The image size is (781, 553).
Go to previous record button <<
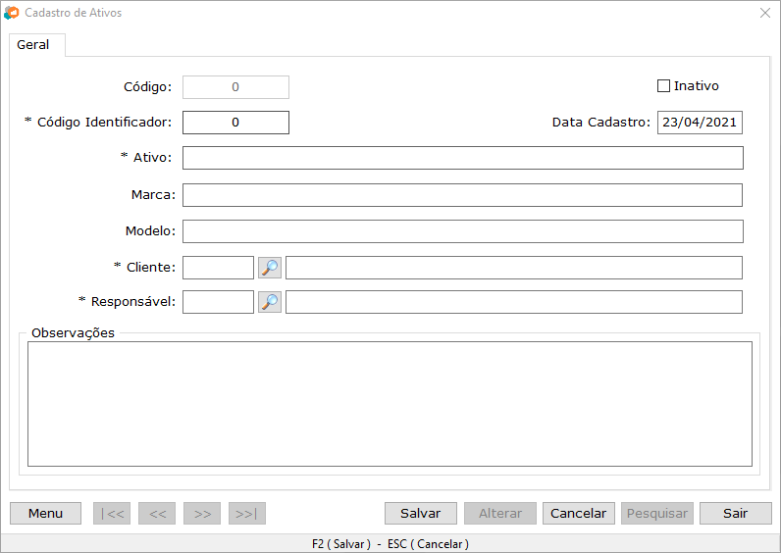(157, 514)
